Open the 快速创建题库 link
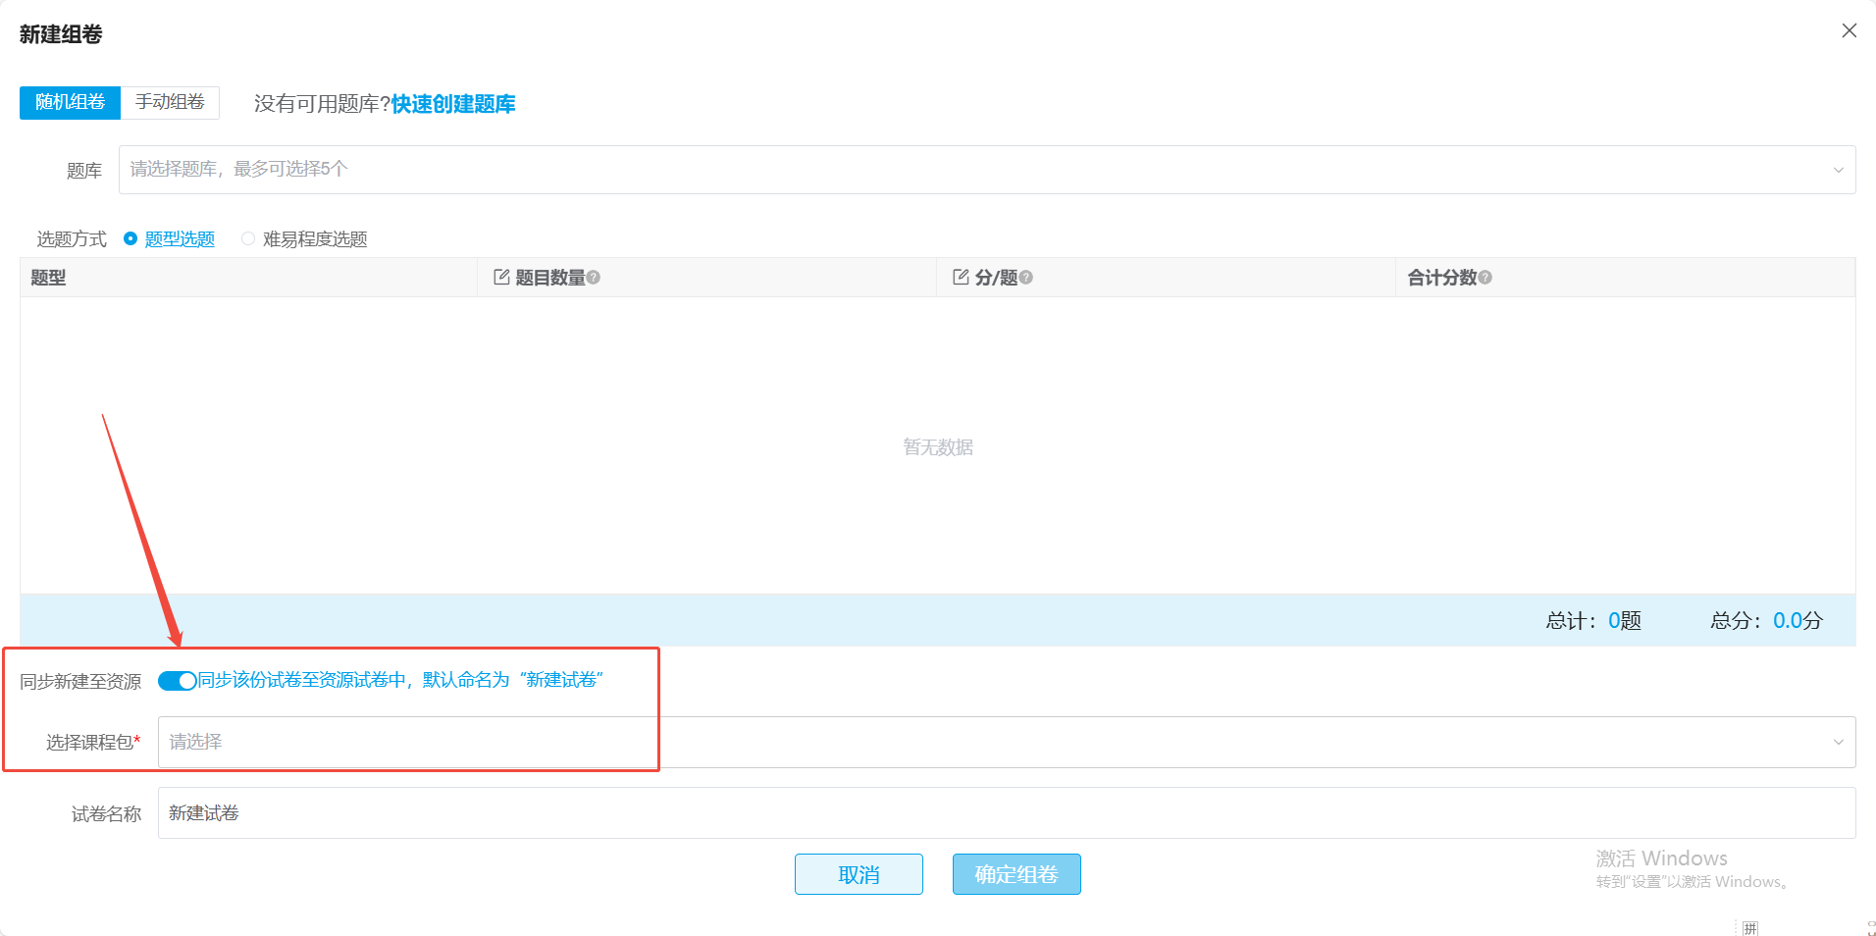This screenshot has width=1876, height=936. (x=453, y=104)
